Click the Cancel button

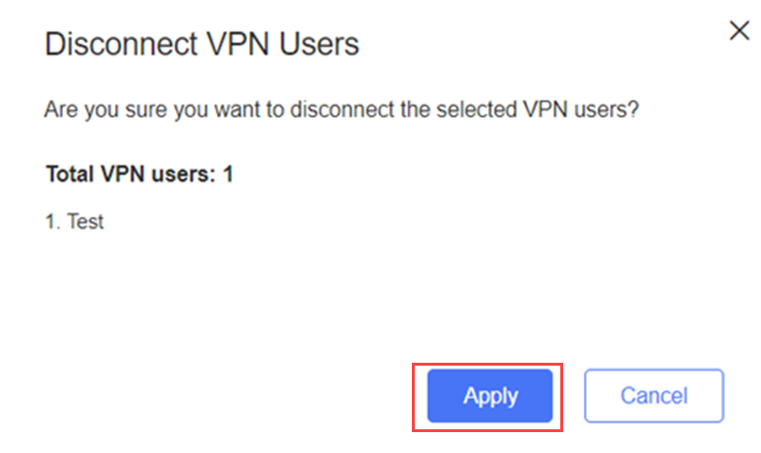click(654, 396)
